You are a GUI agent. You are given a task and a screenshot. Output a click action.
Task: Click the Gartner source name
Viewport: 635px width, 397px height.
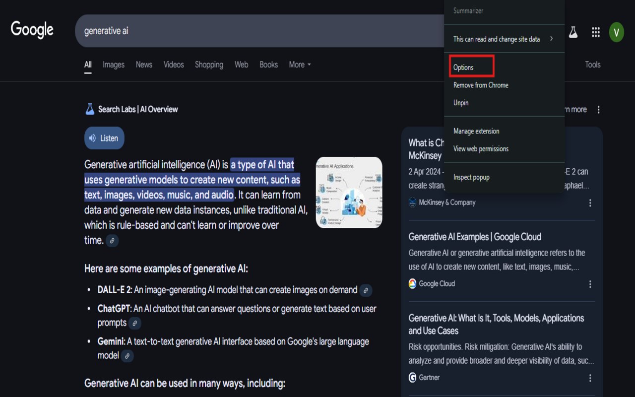coord(429,378)
